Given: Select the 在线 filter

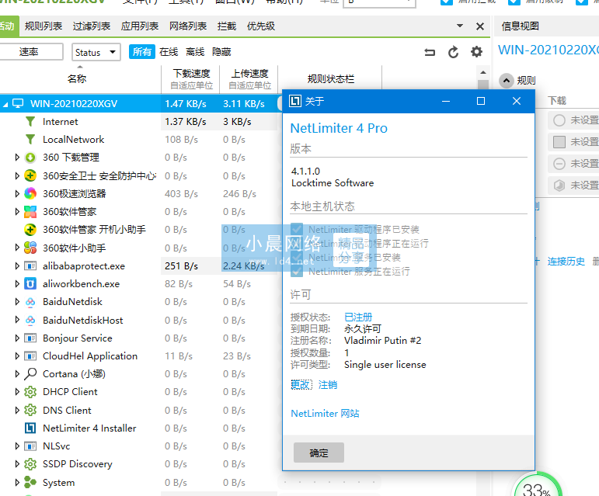Looking at the screenshot, I should (x=169, y=51).
